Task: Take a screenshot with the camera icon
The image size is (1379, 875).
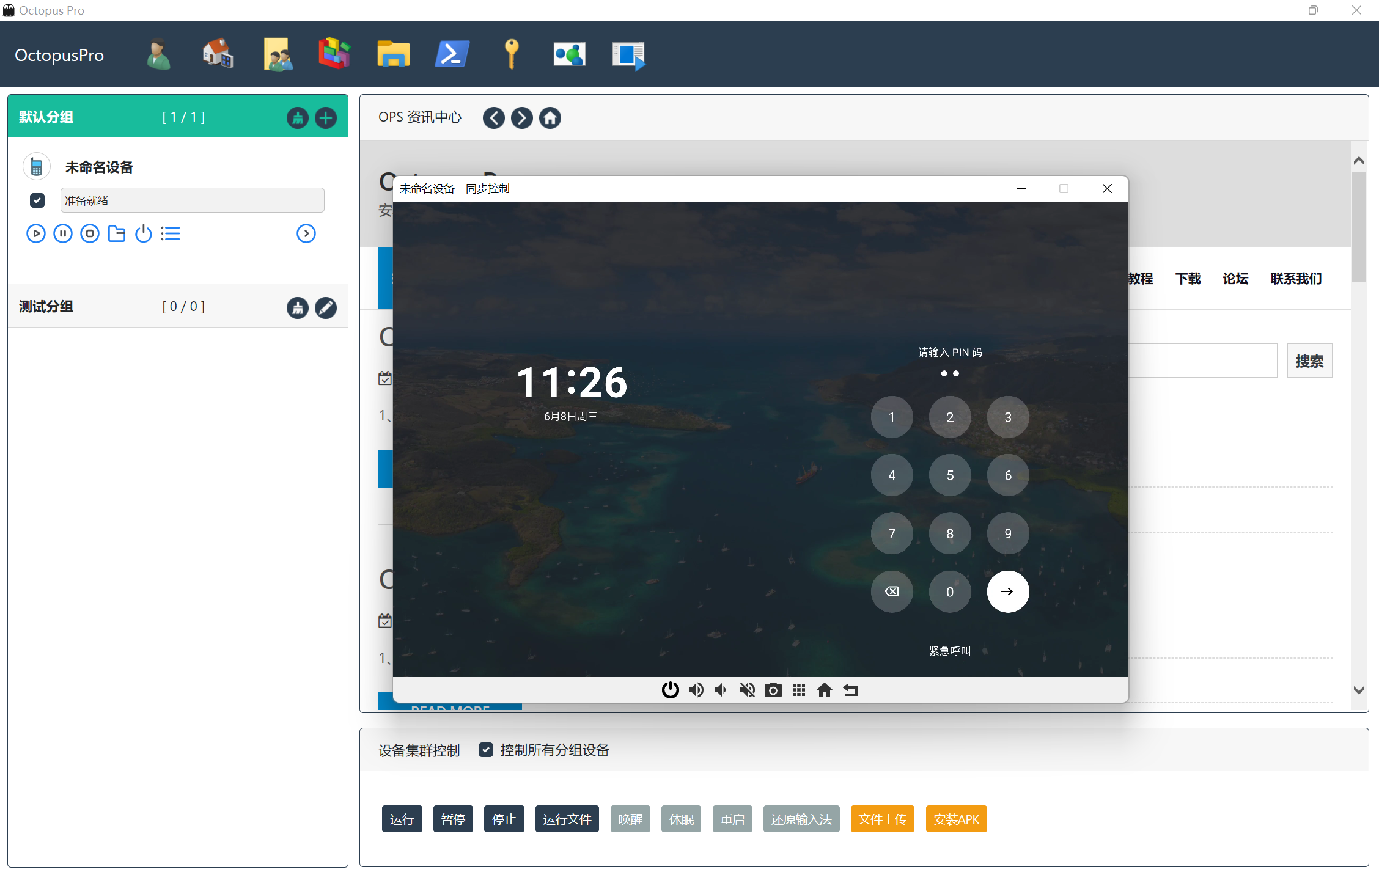Action: [x=773, y=690]
